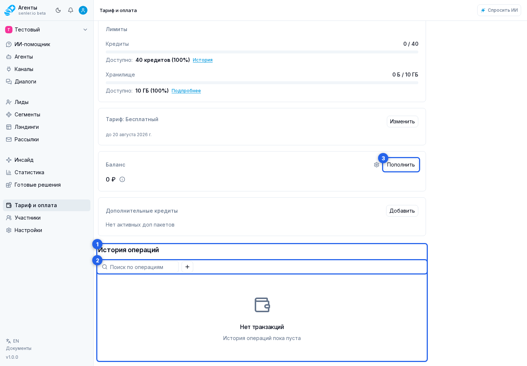Expand the Тестовый workspace dropdown
The width and height of the screenshot is (527, 366).
tap(46, 30)
